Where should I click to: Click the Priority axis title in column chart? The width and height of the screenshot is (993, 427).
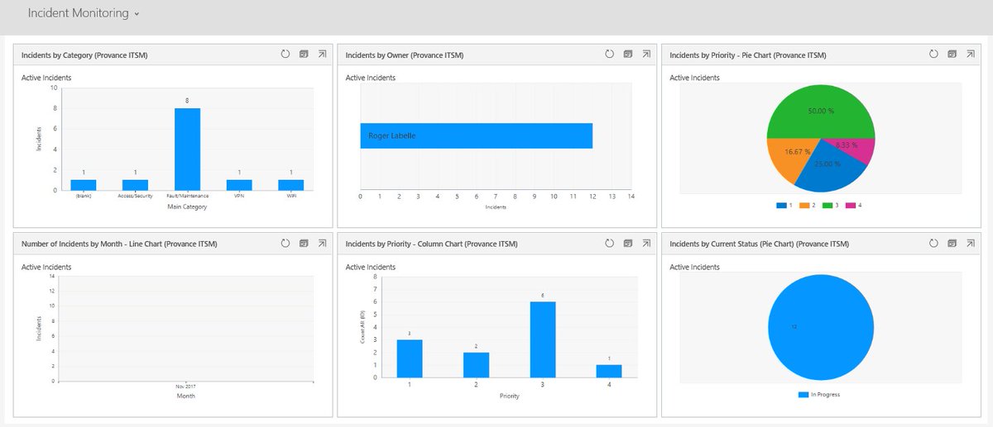tap(510, 396)
